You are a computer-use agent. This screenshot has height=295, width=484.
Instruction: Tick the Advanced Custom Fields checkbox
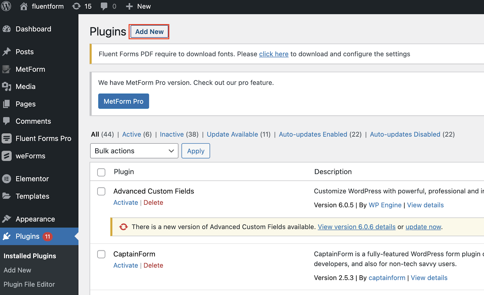[101, 191]
